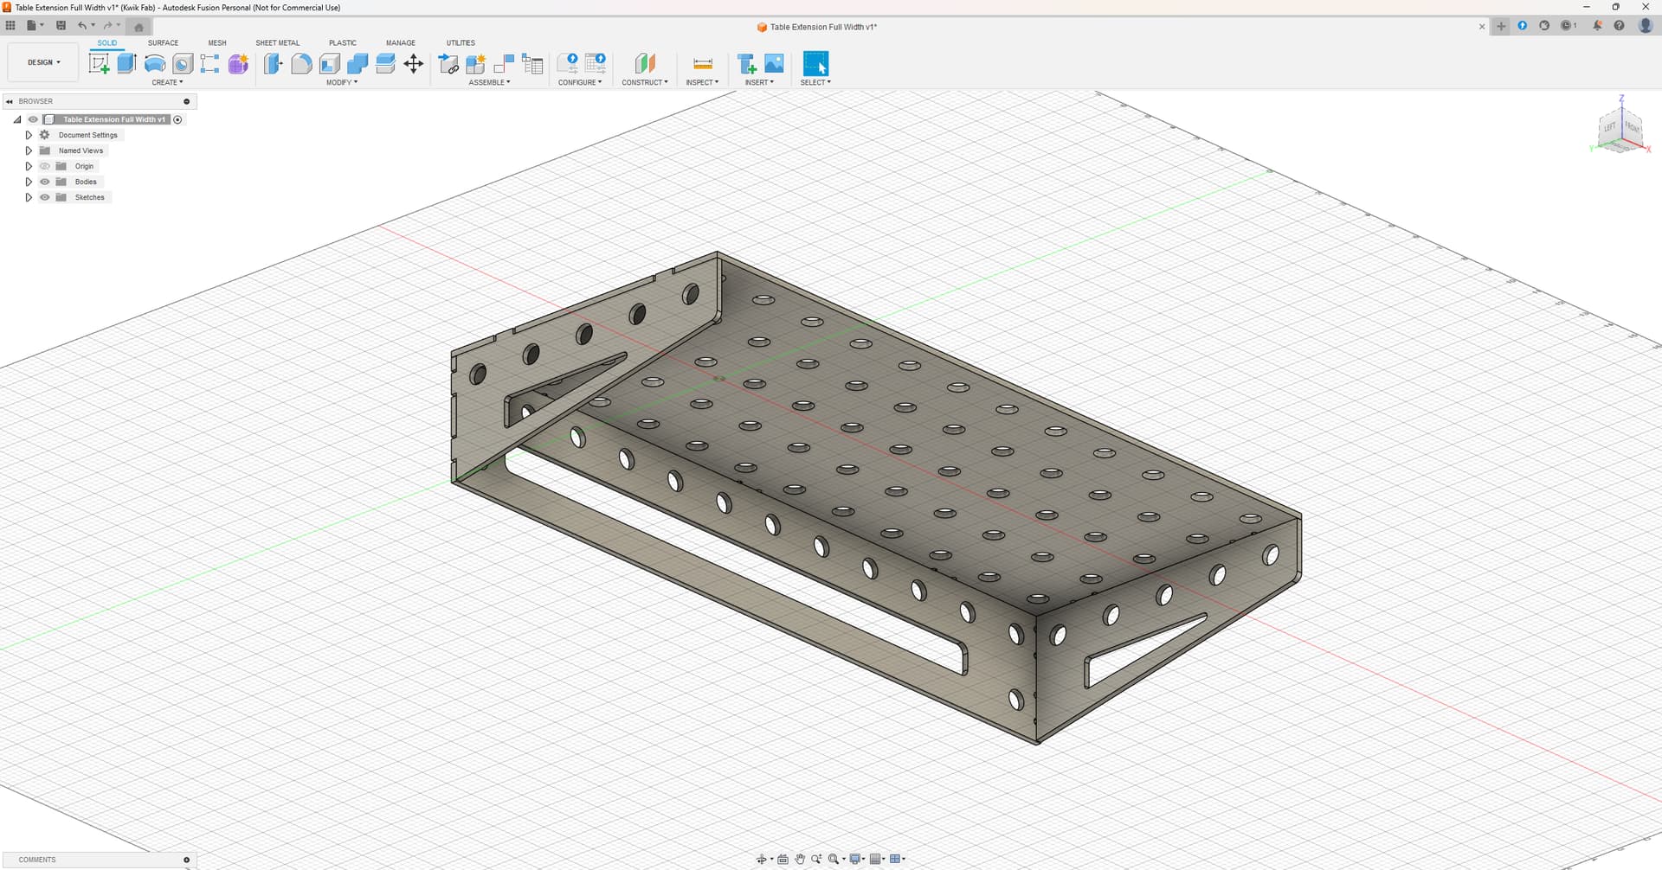
Task: Click the Save icon
Action: 61,26
